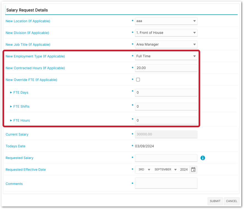Open the calendar picker icon
This screenshot has height=209, width=244.
tap(193, 170)
